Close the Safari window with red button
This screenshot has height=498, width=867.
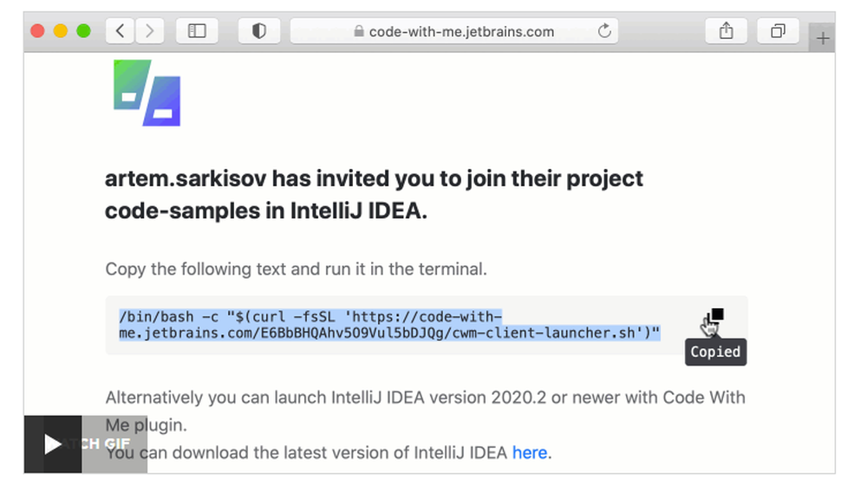pos(37,31)
